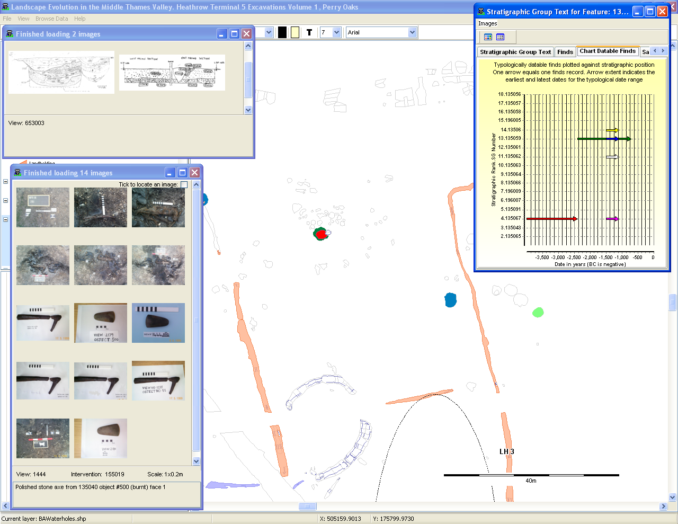Collapse the lowest tree node minus box
Viewport: 678px width, 524px height.
pos(6,219)
